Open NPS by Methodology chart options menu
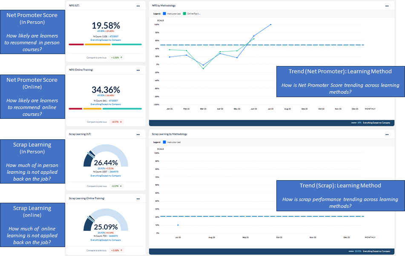405x256 pixels. click(x=387, y=6)
